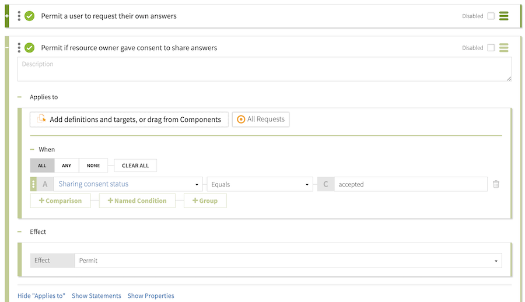
Task: Delete the Sharing consent status comparison
Action: click(x=496, y=184)
